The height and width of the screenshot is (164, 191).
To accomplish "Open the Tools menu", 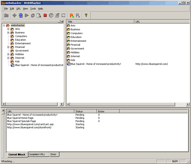I will (33, 9).
